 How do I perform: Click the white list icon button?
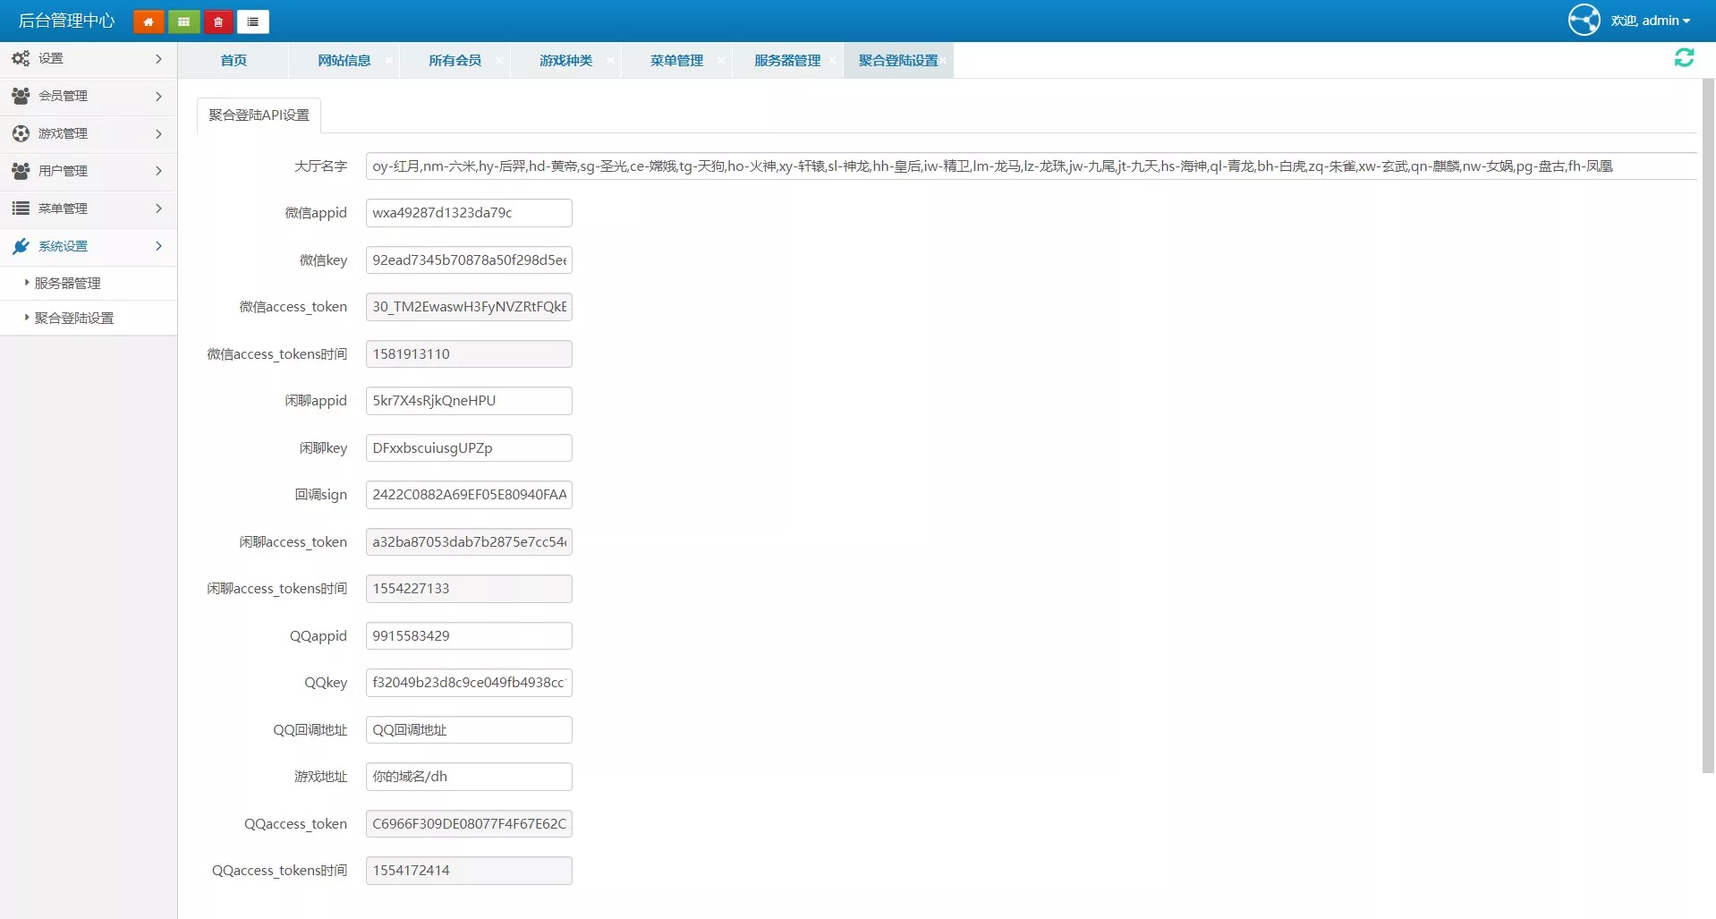[253, 21]
